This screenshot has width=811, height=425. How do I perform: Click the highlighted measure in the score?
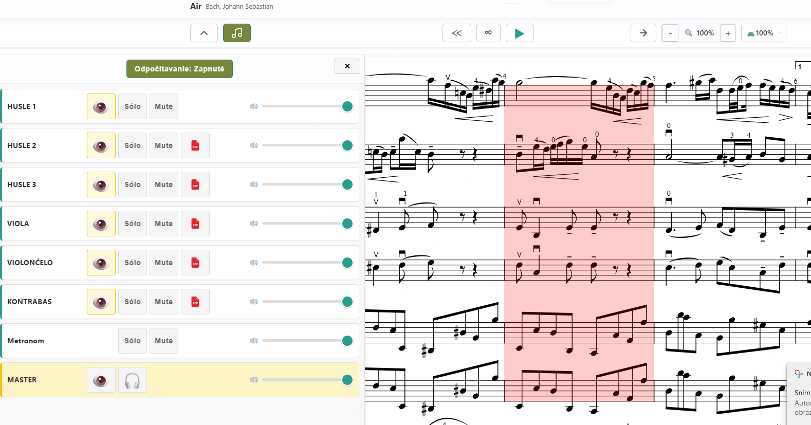tap(579, 243)
